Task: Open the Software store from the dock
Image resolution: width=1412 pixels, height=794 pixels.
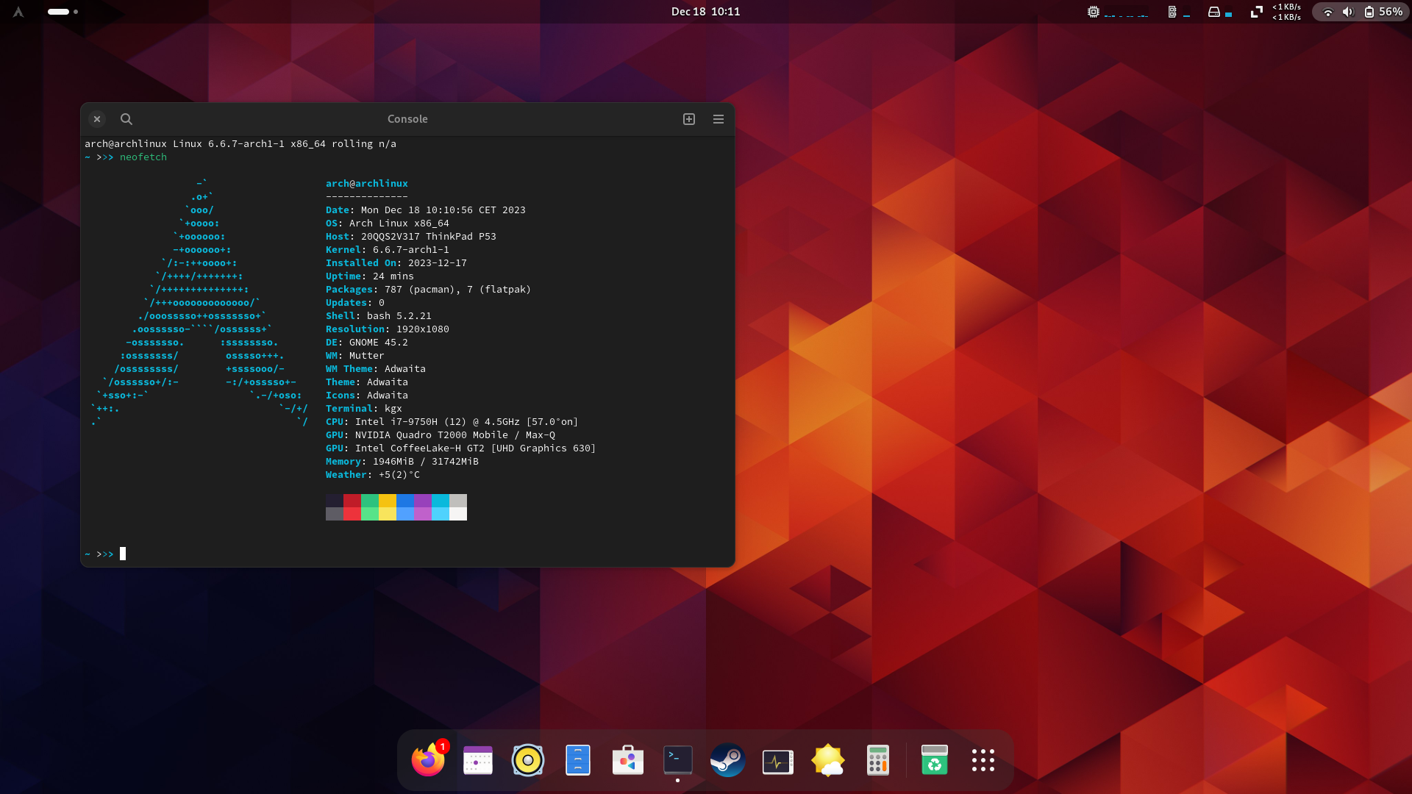Action: point(628,760)
